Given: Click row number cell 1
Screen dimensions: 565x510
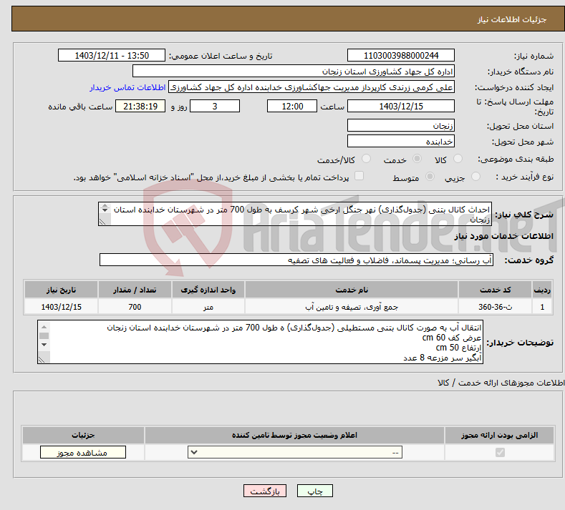Looking at the screenshot, I should click(542, 307).
